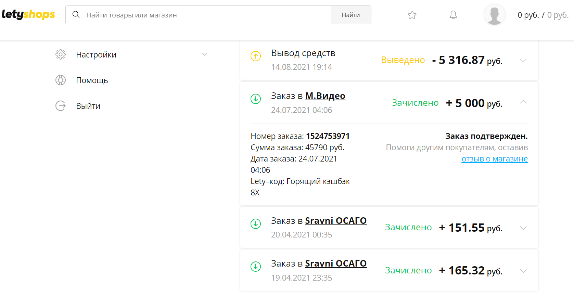Collapse the M.Видео order details
The width and height of the screenshot is (574, 296).
[x=523, y=102]
